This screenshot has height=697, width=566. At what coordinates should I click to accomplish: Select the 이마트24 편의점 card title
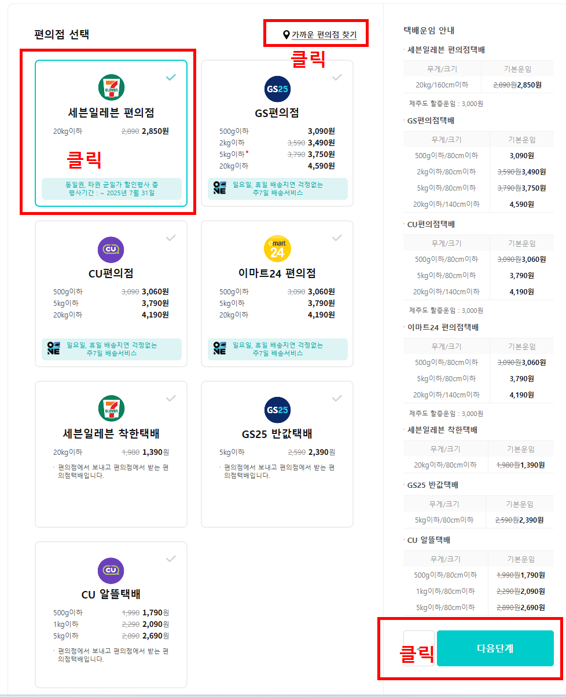(x=277, y=273)
